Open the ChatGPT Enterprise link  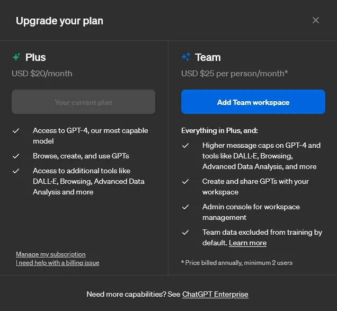pos(215,294)
